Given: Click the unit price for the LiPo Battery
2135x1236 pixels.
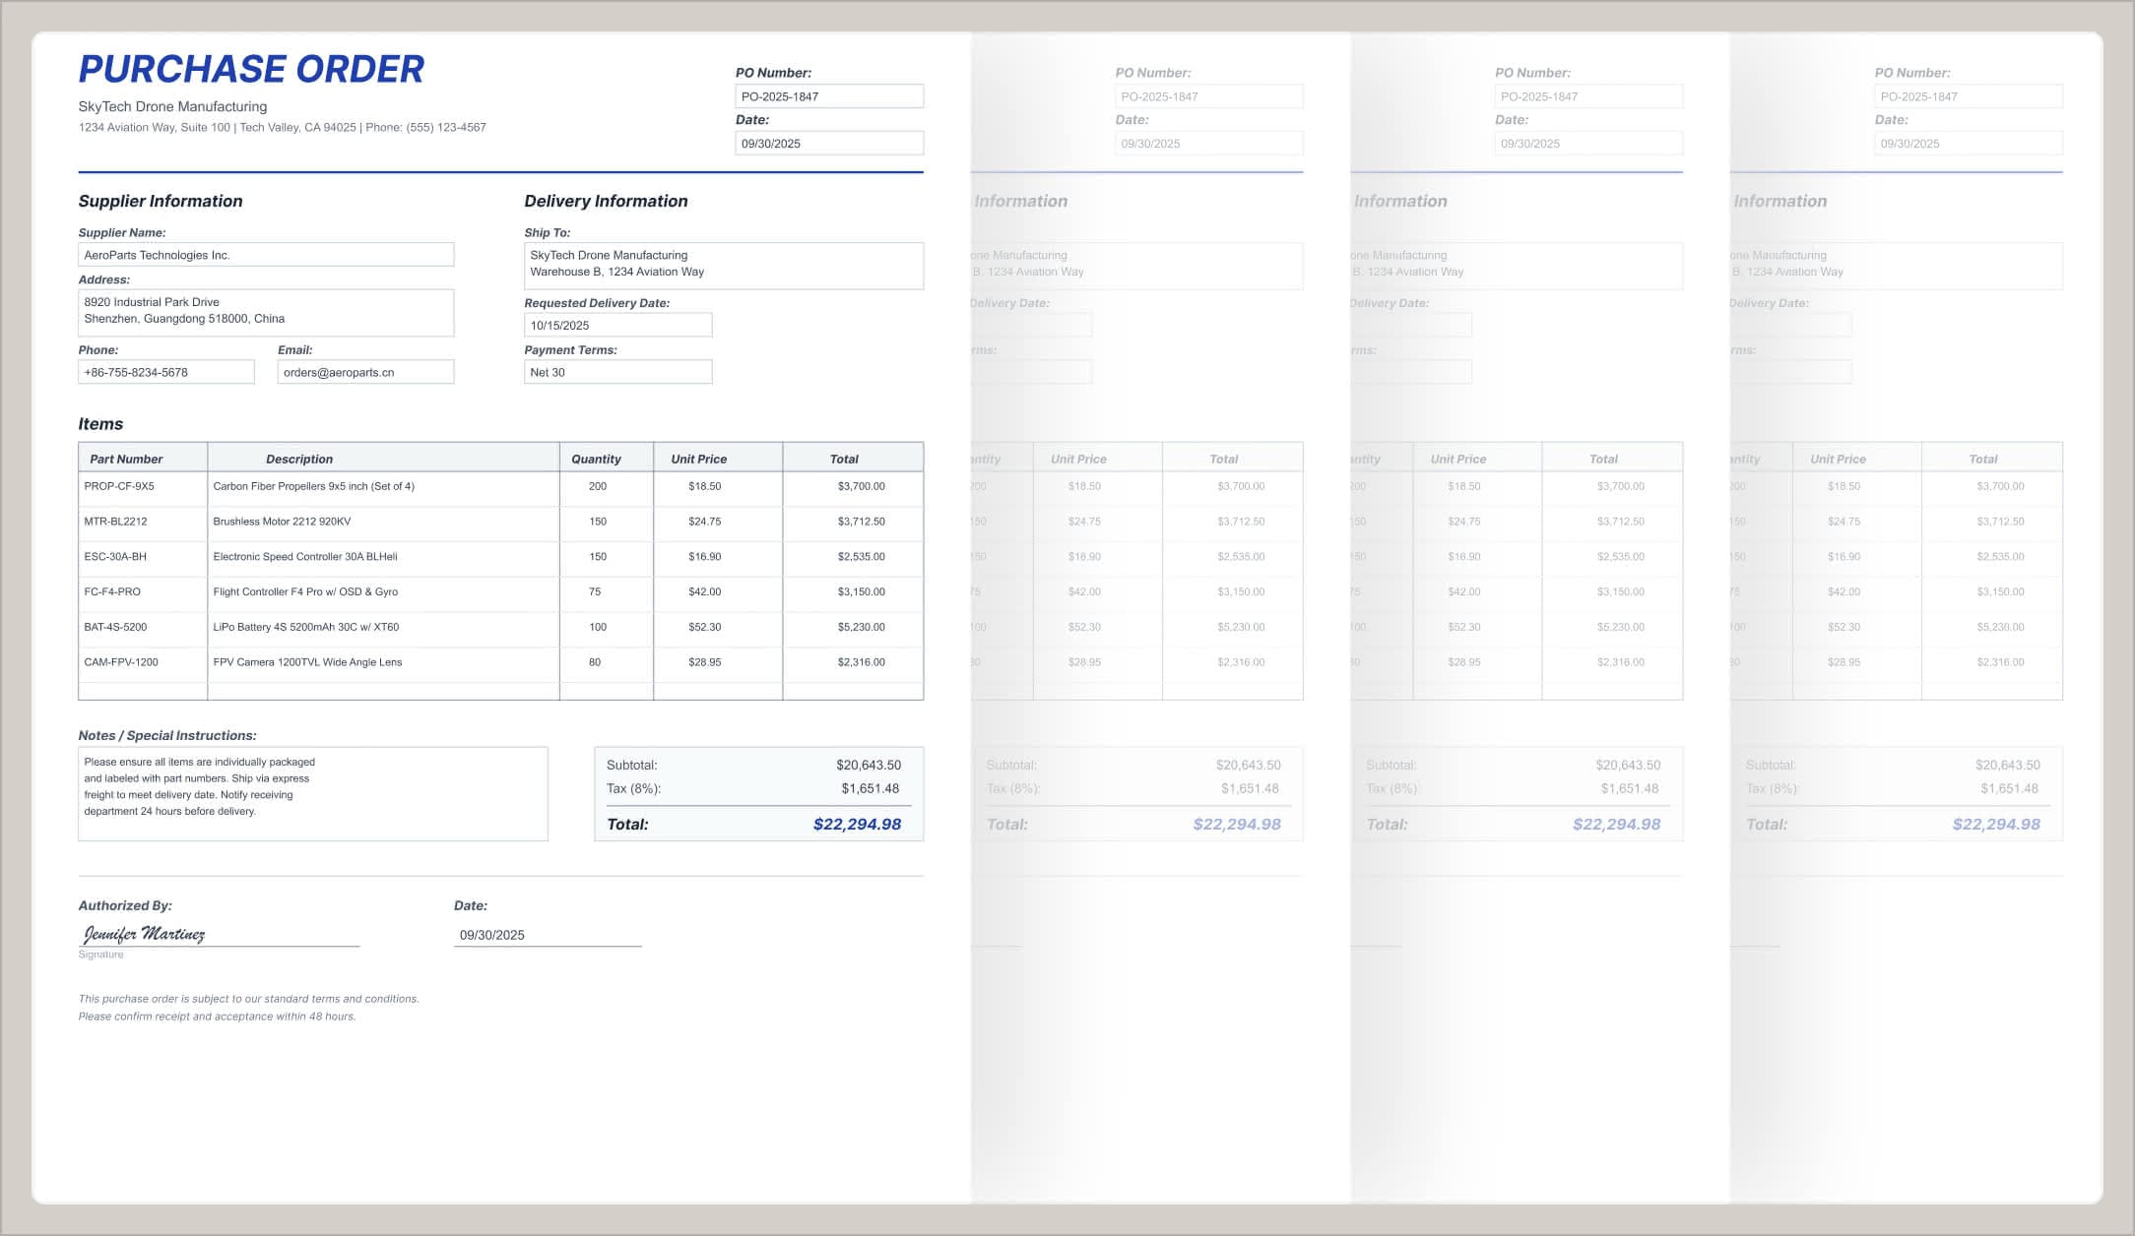Looking at the screenshot, I should pyautogui.click(x=718, y=627).
